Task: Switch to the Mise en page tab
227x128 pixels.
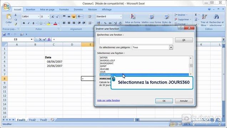Action: (47, 10)
